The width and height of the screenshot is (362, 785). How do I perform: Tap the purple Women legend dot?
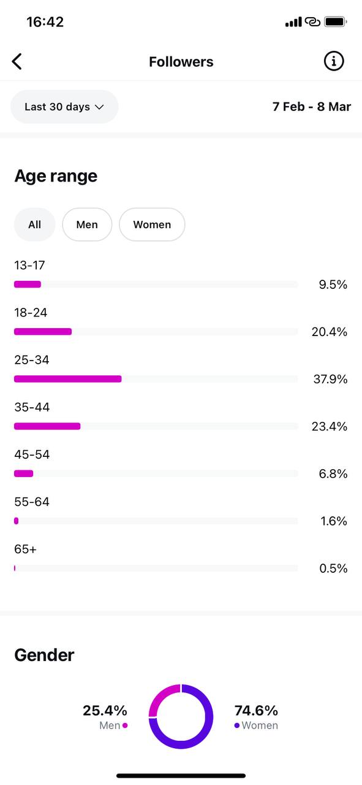237,726
